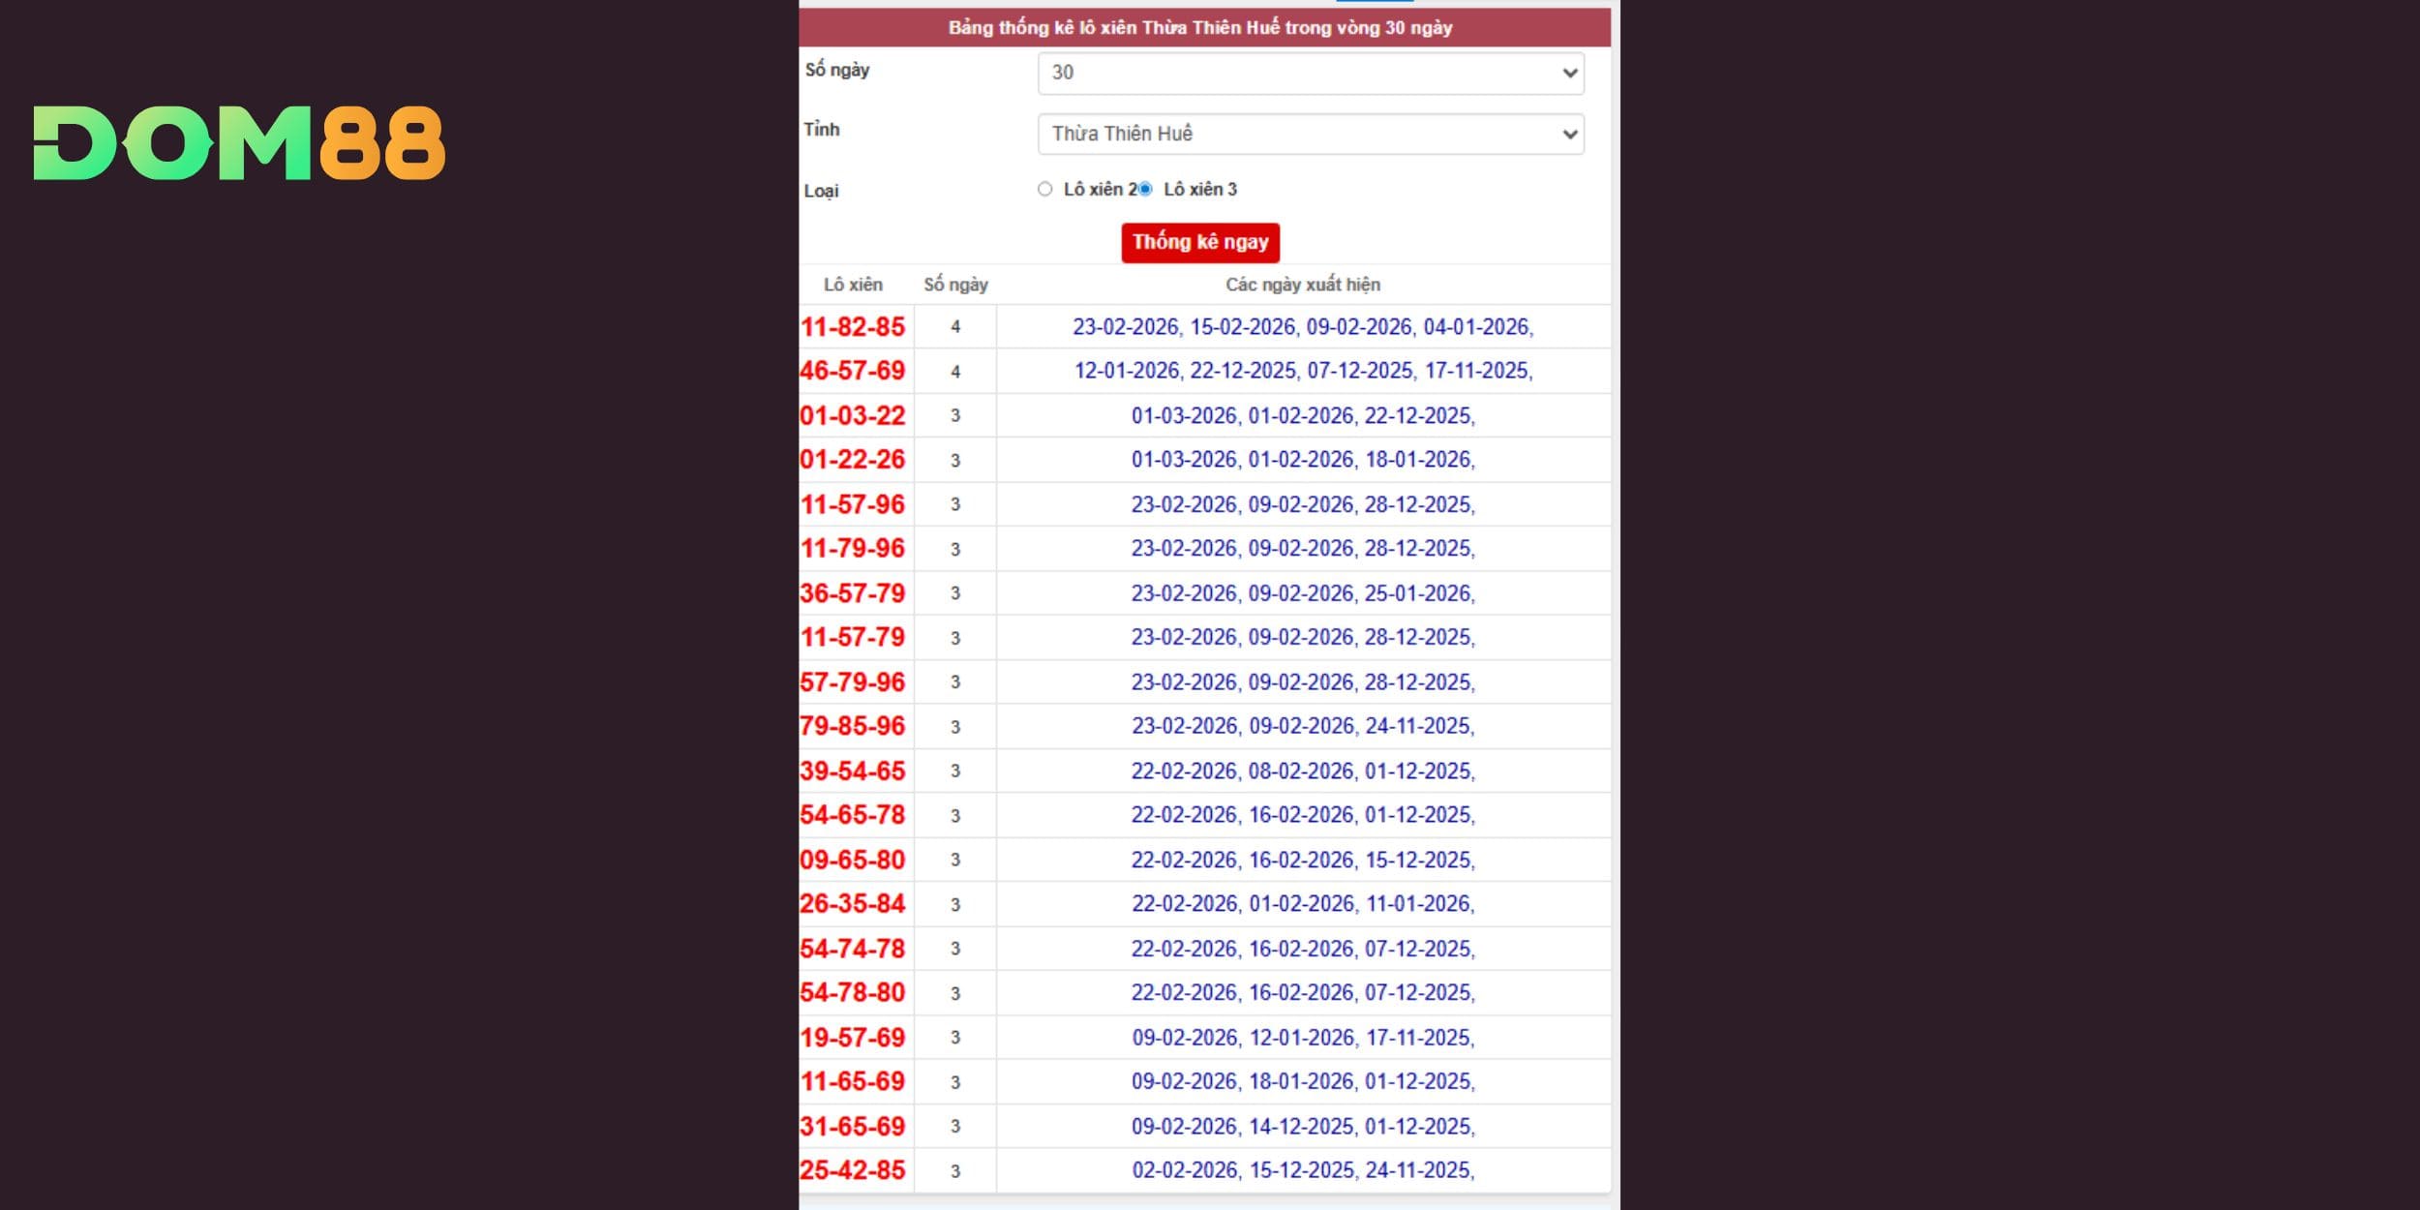Viewport: 2420px width, 1210px height.
Task: Click the dates for row 19-57-69
Action: [1302, 1038]
